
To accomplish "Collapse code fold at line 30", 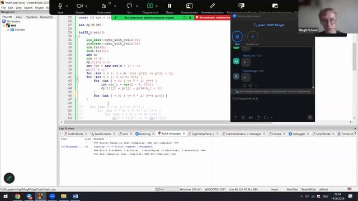I will [x=77, y=36].
